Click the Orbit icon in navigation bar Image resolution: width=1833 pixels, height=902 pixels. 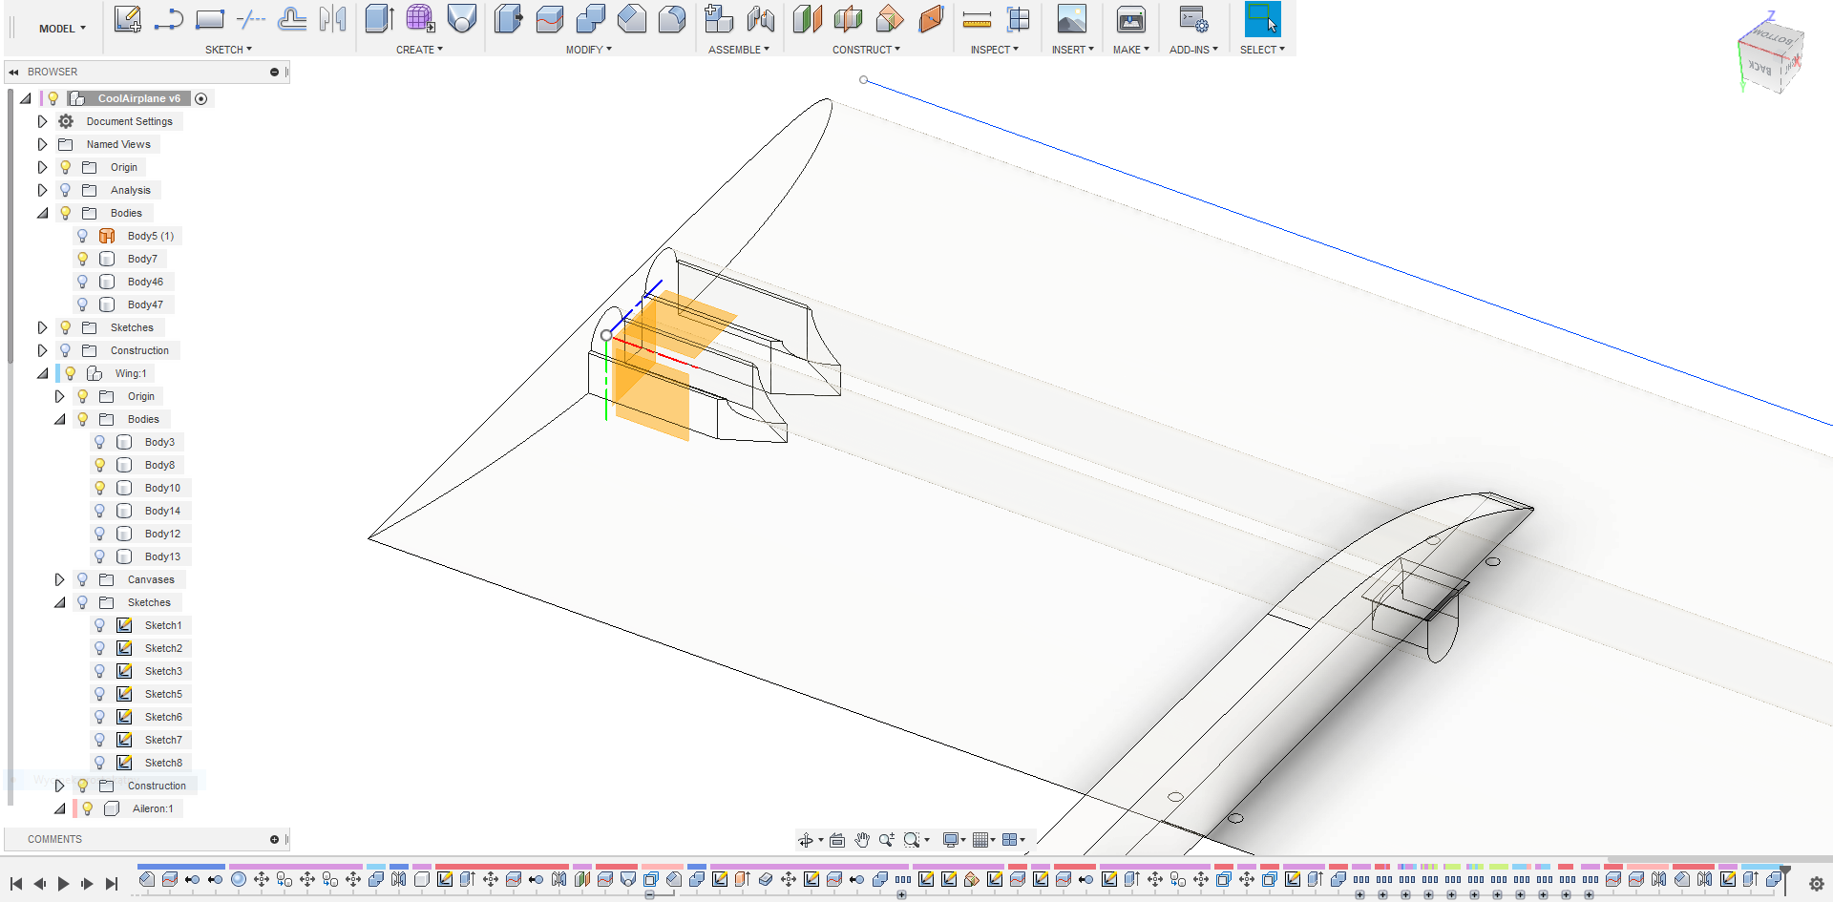806,840
